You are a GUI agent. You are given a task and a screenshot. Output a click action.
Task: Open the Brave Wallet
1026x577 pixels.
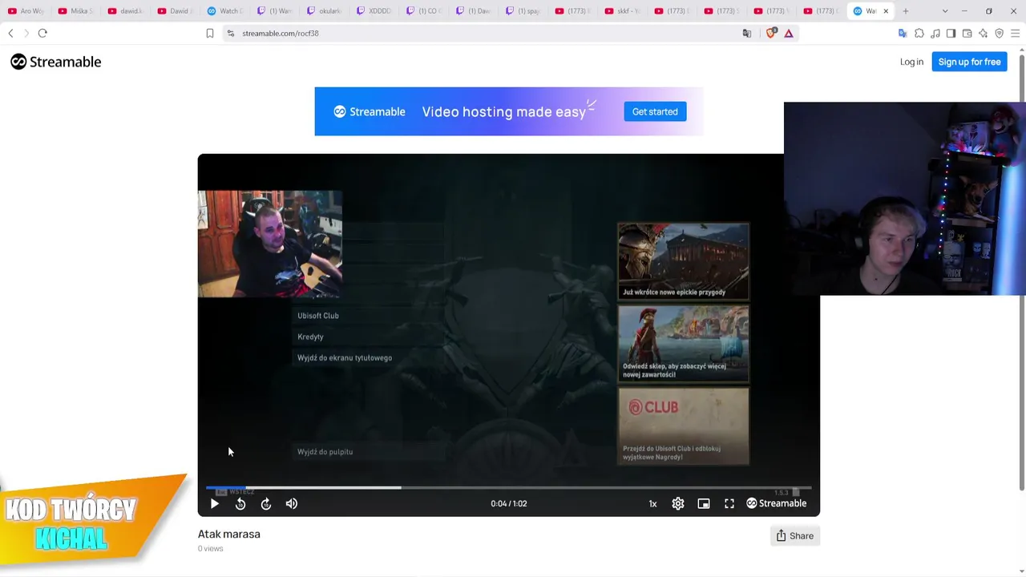[967, 33]
